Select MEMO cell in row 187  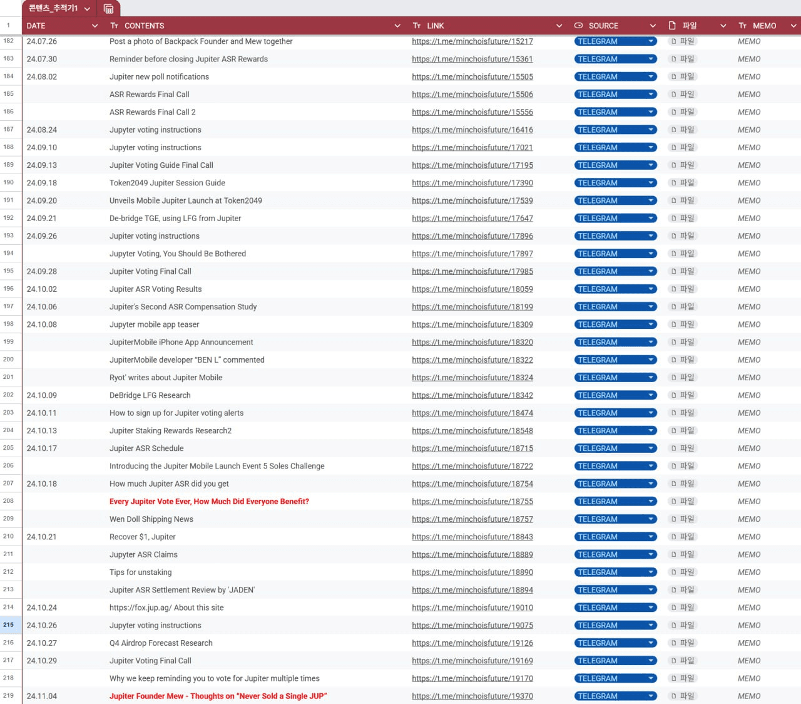[749, 130]
